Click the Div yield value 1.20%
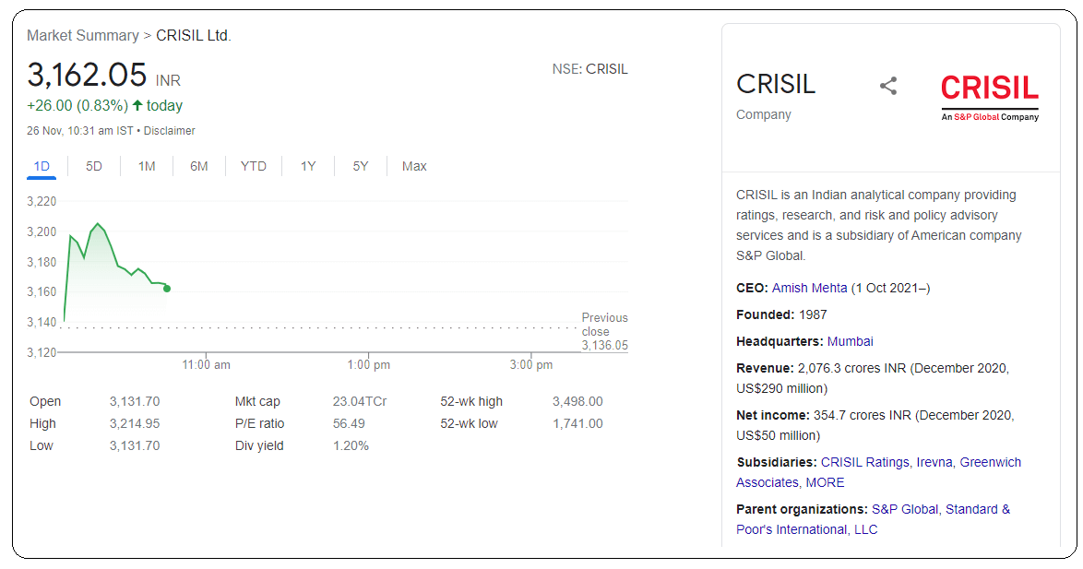The height and width of the screenshot is (569, 1083). 351,445
